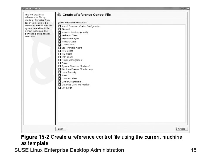Screen dimensions: 211x158
Task: Select Graphics Card and Monitor checkbox
Action: 59,85
